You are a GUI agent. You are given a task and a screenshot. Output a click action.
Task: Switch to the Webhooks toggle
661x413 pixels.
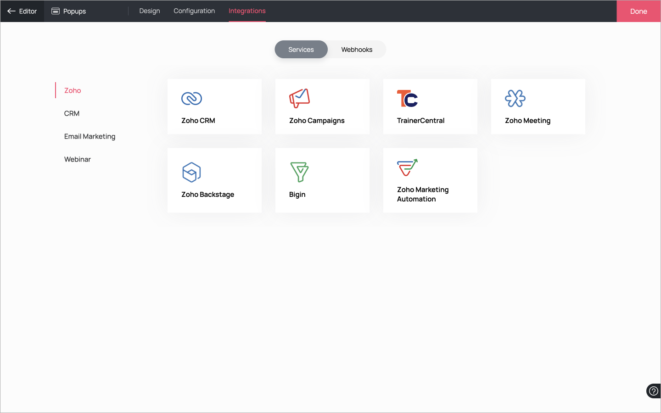[x=357, y=50]
